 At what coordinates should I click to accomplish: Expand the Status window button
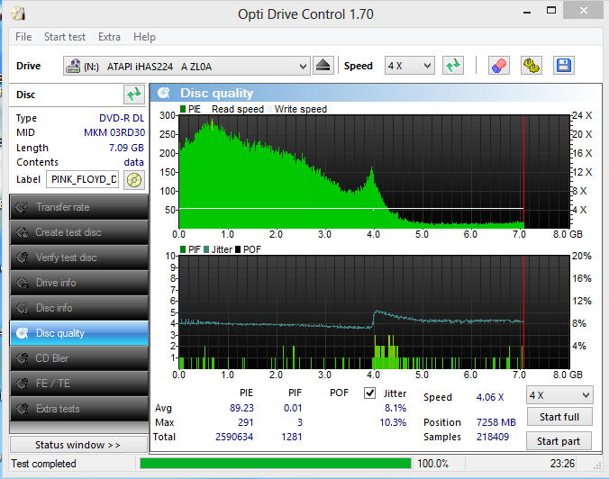[79, 445]
